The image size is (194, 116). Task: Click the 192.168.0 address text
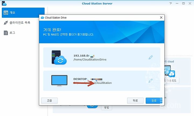81,56
